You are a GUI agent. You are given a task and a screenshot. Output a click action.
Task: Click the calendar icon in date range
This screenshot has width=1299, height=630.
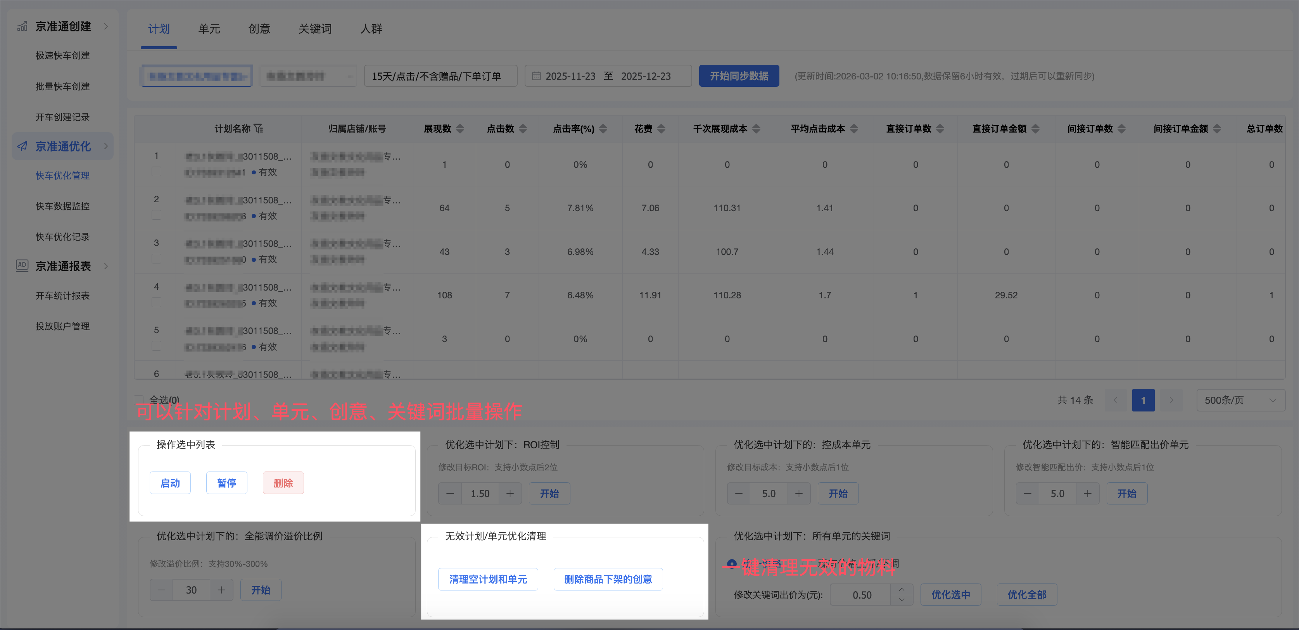(537, 76)
